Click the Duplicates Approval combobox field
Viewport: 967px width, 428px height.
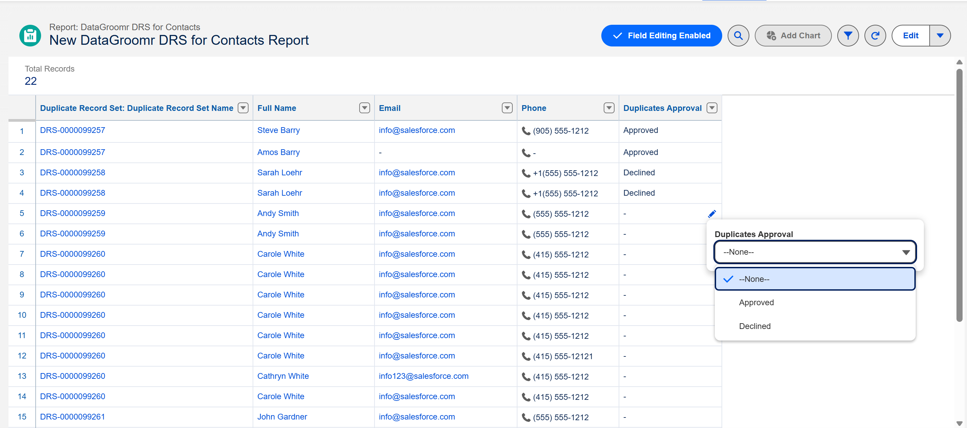point(815,252)
